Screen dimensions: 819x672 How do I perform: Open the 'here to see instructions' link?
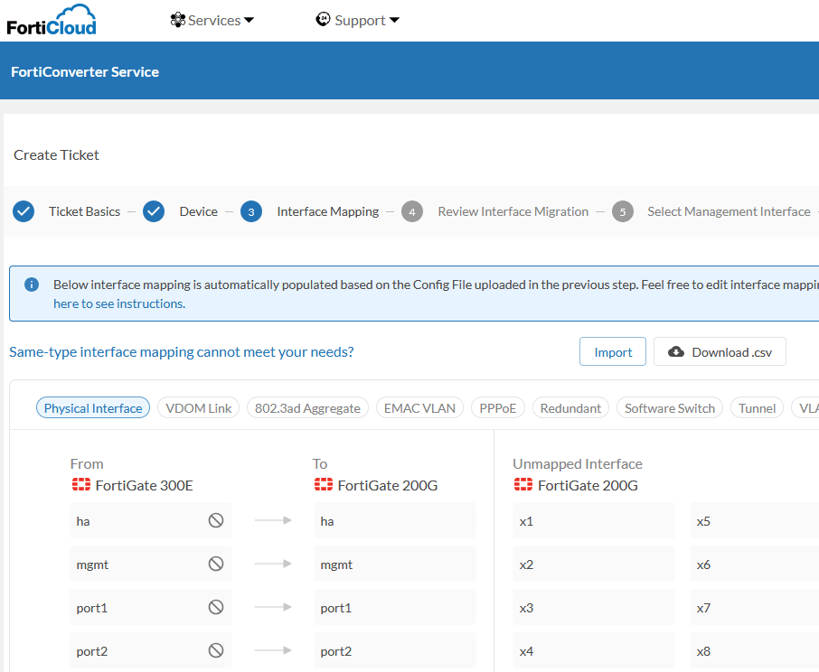coord(119,303)
